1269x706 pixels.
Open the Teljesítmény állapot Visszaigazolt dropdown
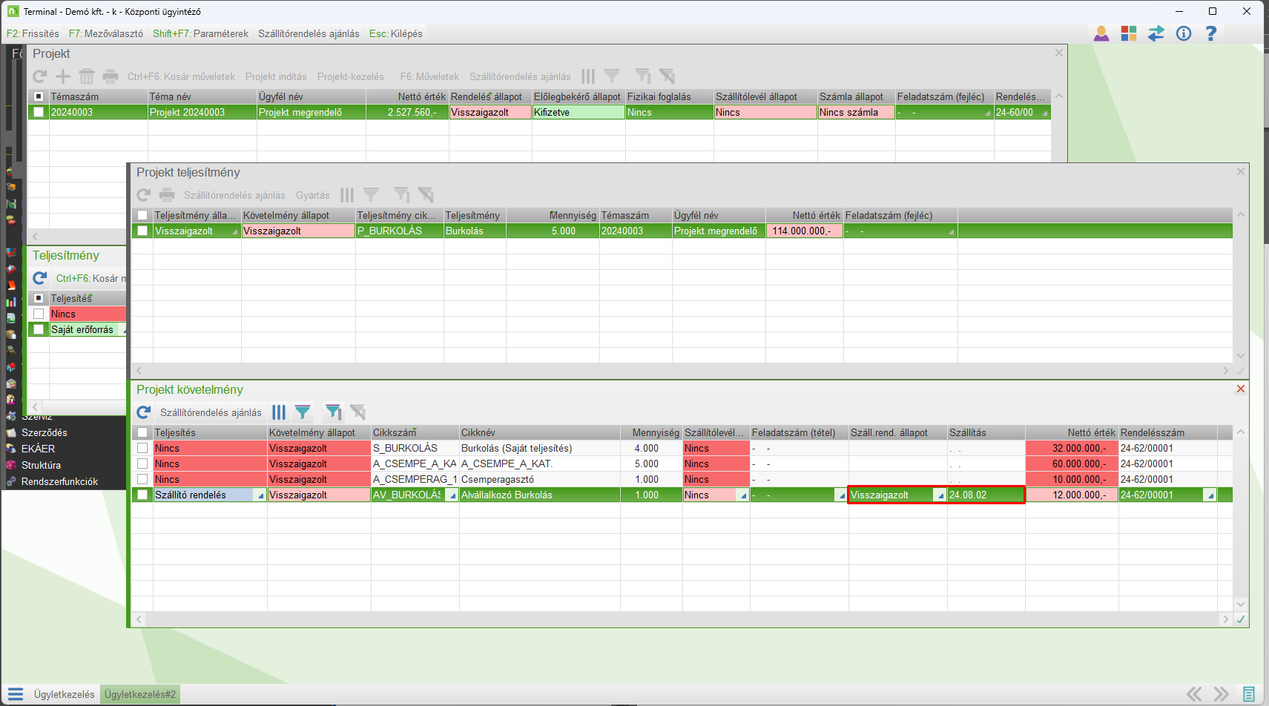(235, 231)
